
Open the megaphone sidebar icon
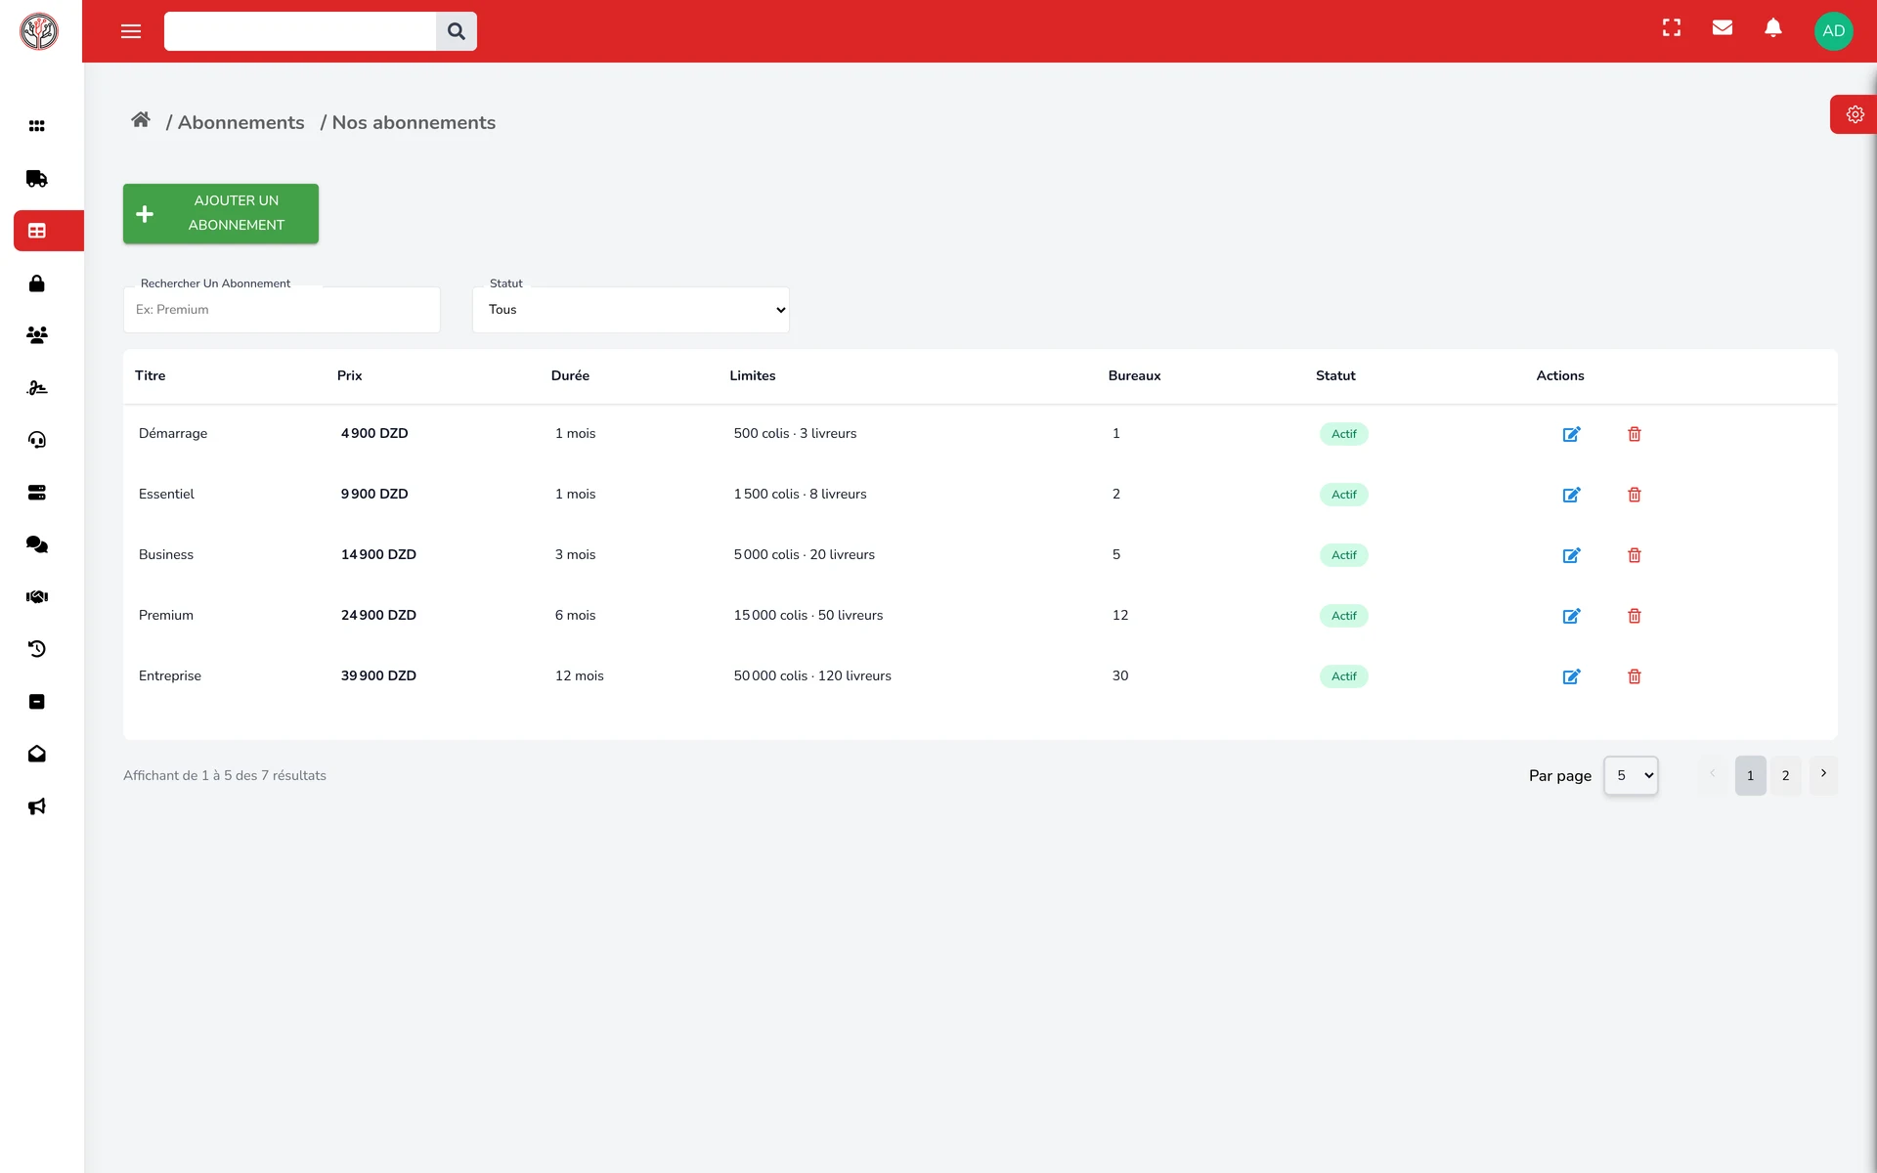coord(37,806)
